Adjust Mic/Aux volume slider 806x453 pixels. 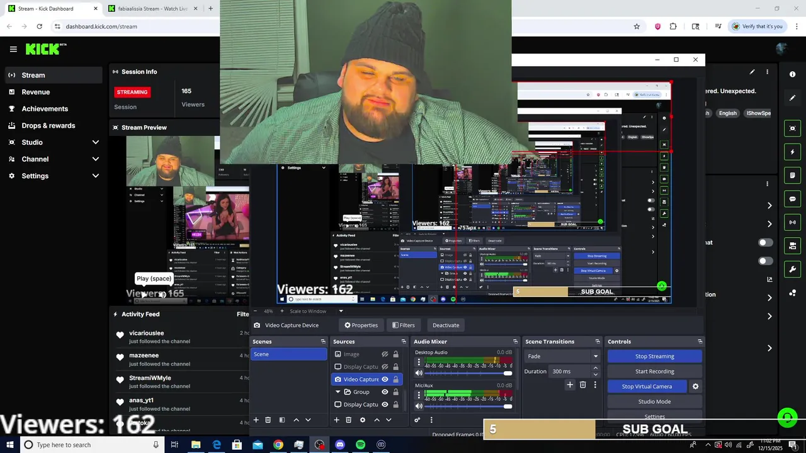(x=469, y=406)
